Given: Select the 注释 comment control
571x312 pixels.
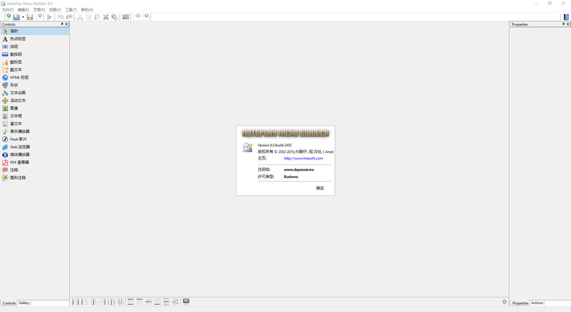Looking at the screenshot, I should pos(34,170).
